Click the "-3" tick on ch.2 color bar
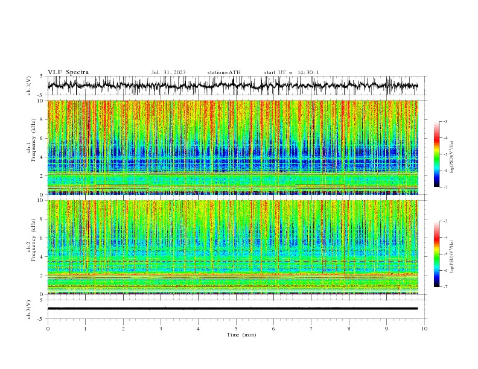 point(445,221)
